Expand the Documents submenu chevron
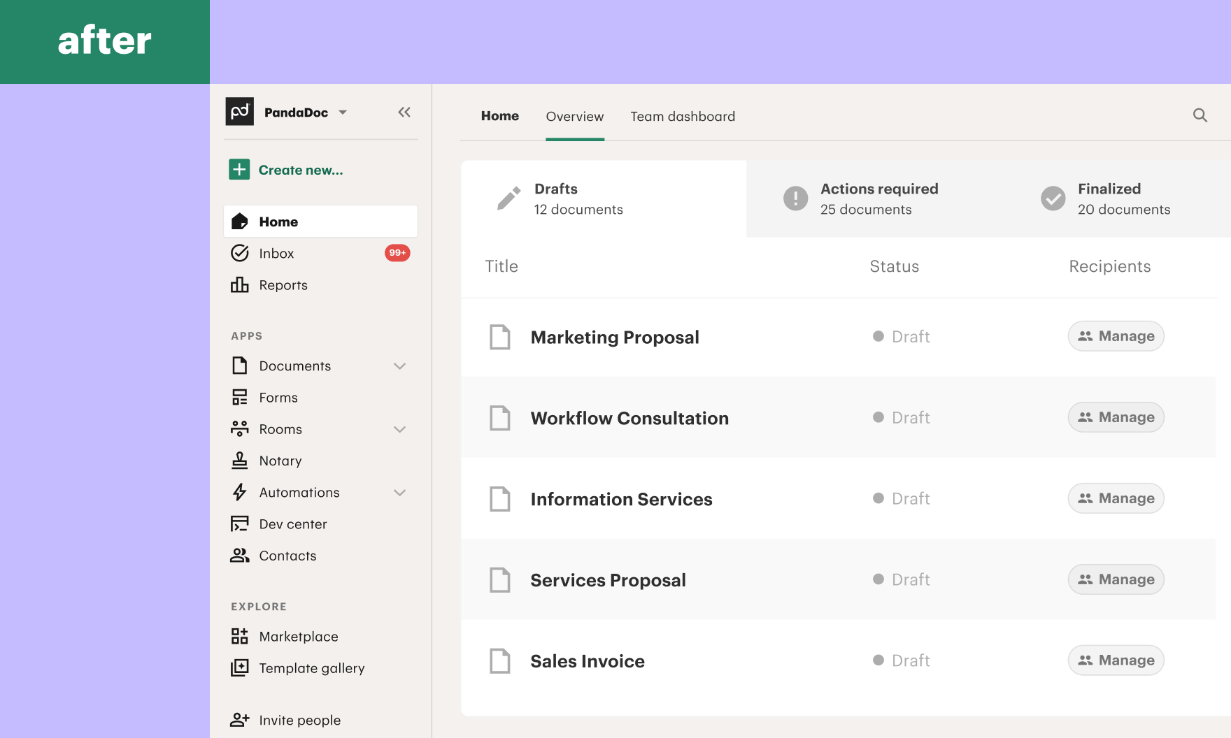Screen dimensions: 1231x738 pos(399,366)
